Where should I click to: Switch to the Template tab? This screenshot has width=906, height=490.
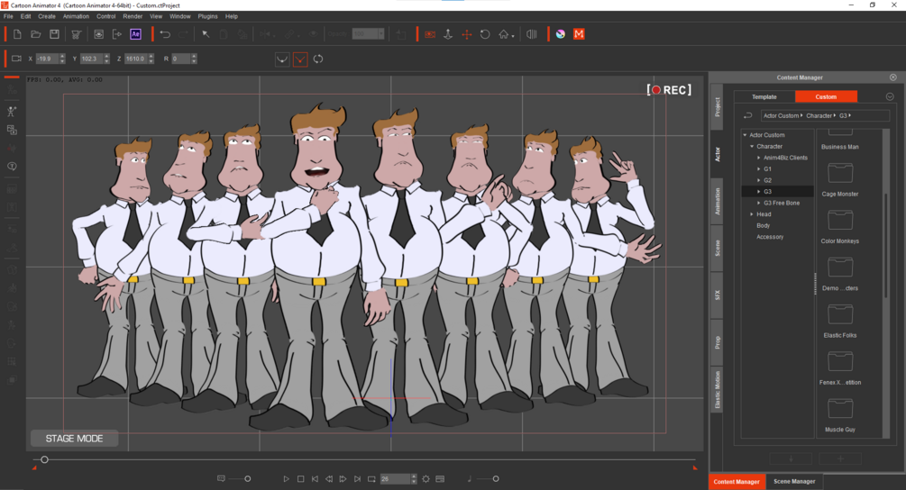click(764, 97)
